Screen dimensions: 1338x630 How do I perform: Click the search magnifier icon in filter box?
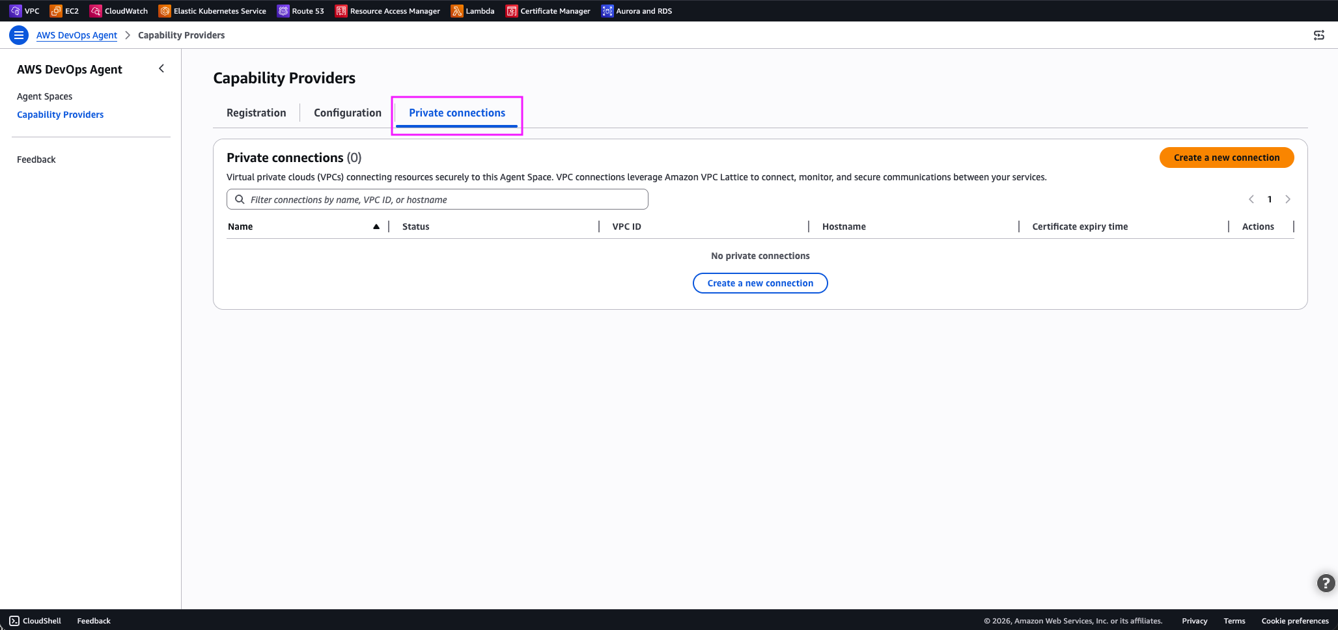pyautogui.click(x=240, y=199)
